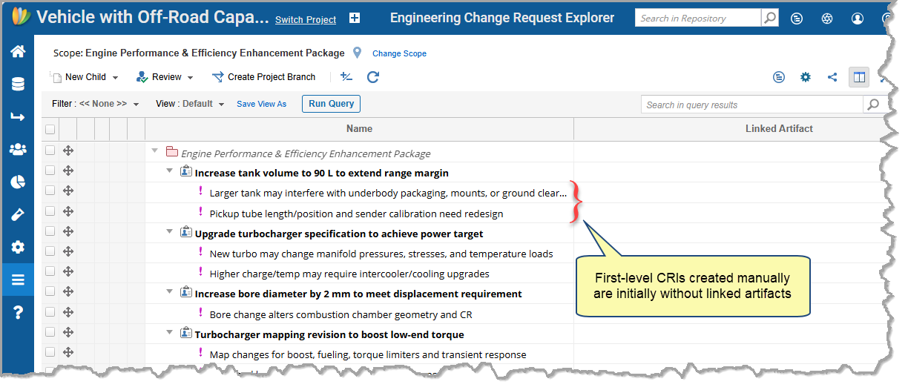Click the user profile icon in header
This screenshot has width=908, height=390.
858,19
